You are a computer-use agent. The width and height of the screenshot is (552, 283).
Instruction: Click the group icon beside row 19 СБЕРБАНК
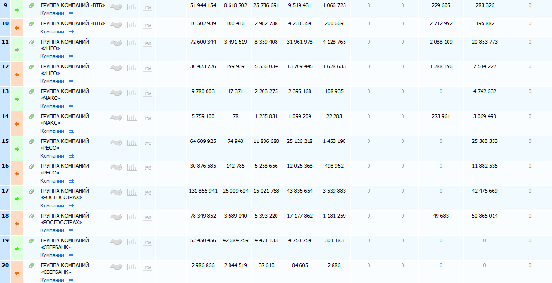pos(32,241)
